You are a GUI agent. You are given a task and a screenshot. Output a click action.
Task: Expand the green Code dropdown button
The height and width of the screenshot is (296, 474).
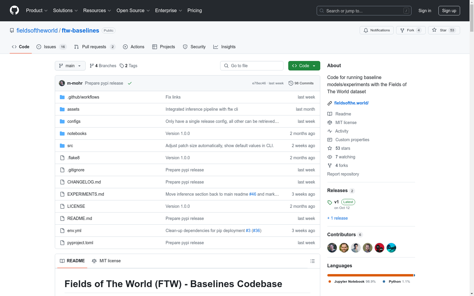tap(304, 66)
